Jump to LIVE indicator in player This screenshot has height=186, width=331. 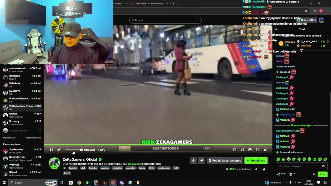(101, 150)
